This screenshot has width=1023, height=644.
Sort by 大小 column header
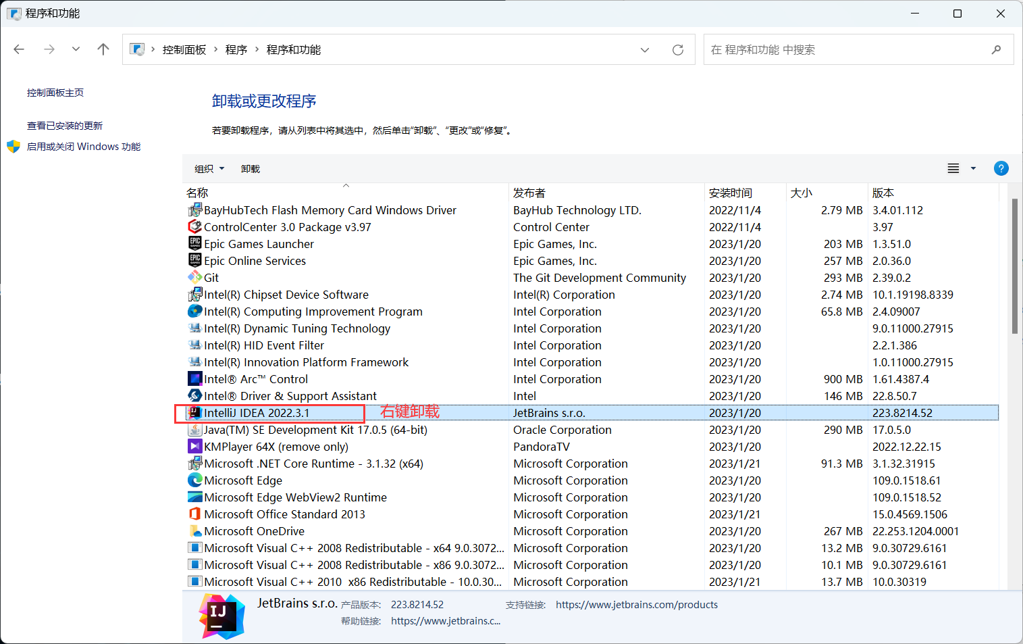[827, 193]
